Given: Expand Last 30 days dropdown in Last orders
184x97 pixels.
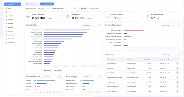Looking at the screenshot, I should (168, 55).
